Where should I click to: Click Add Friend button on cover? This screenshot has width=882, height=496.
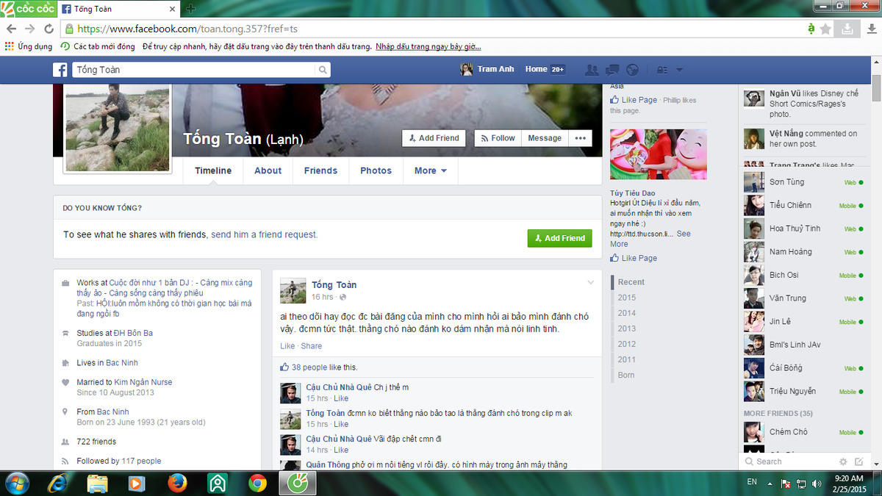pyautogui.click(x=434, y=138)
